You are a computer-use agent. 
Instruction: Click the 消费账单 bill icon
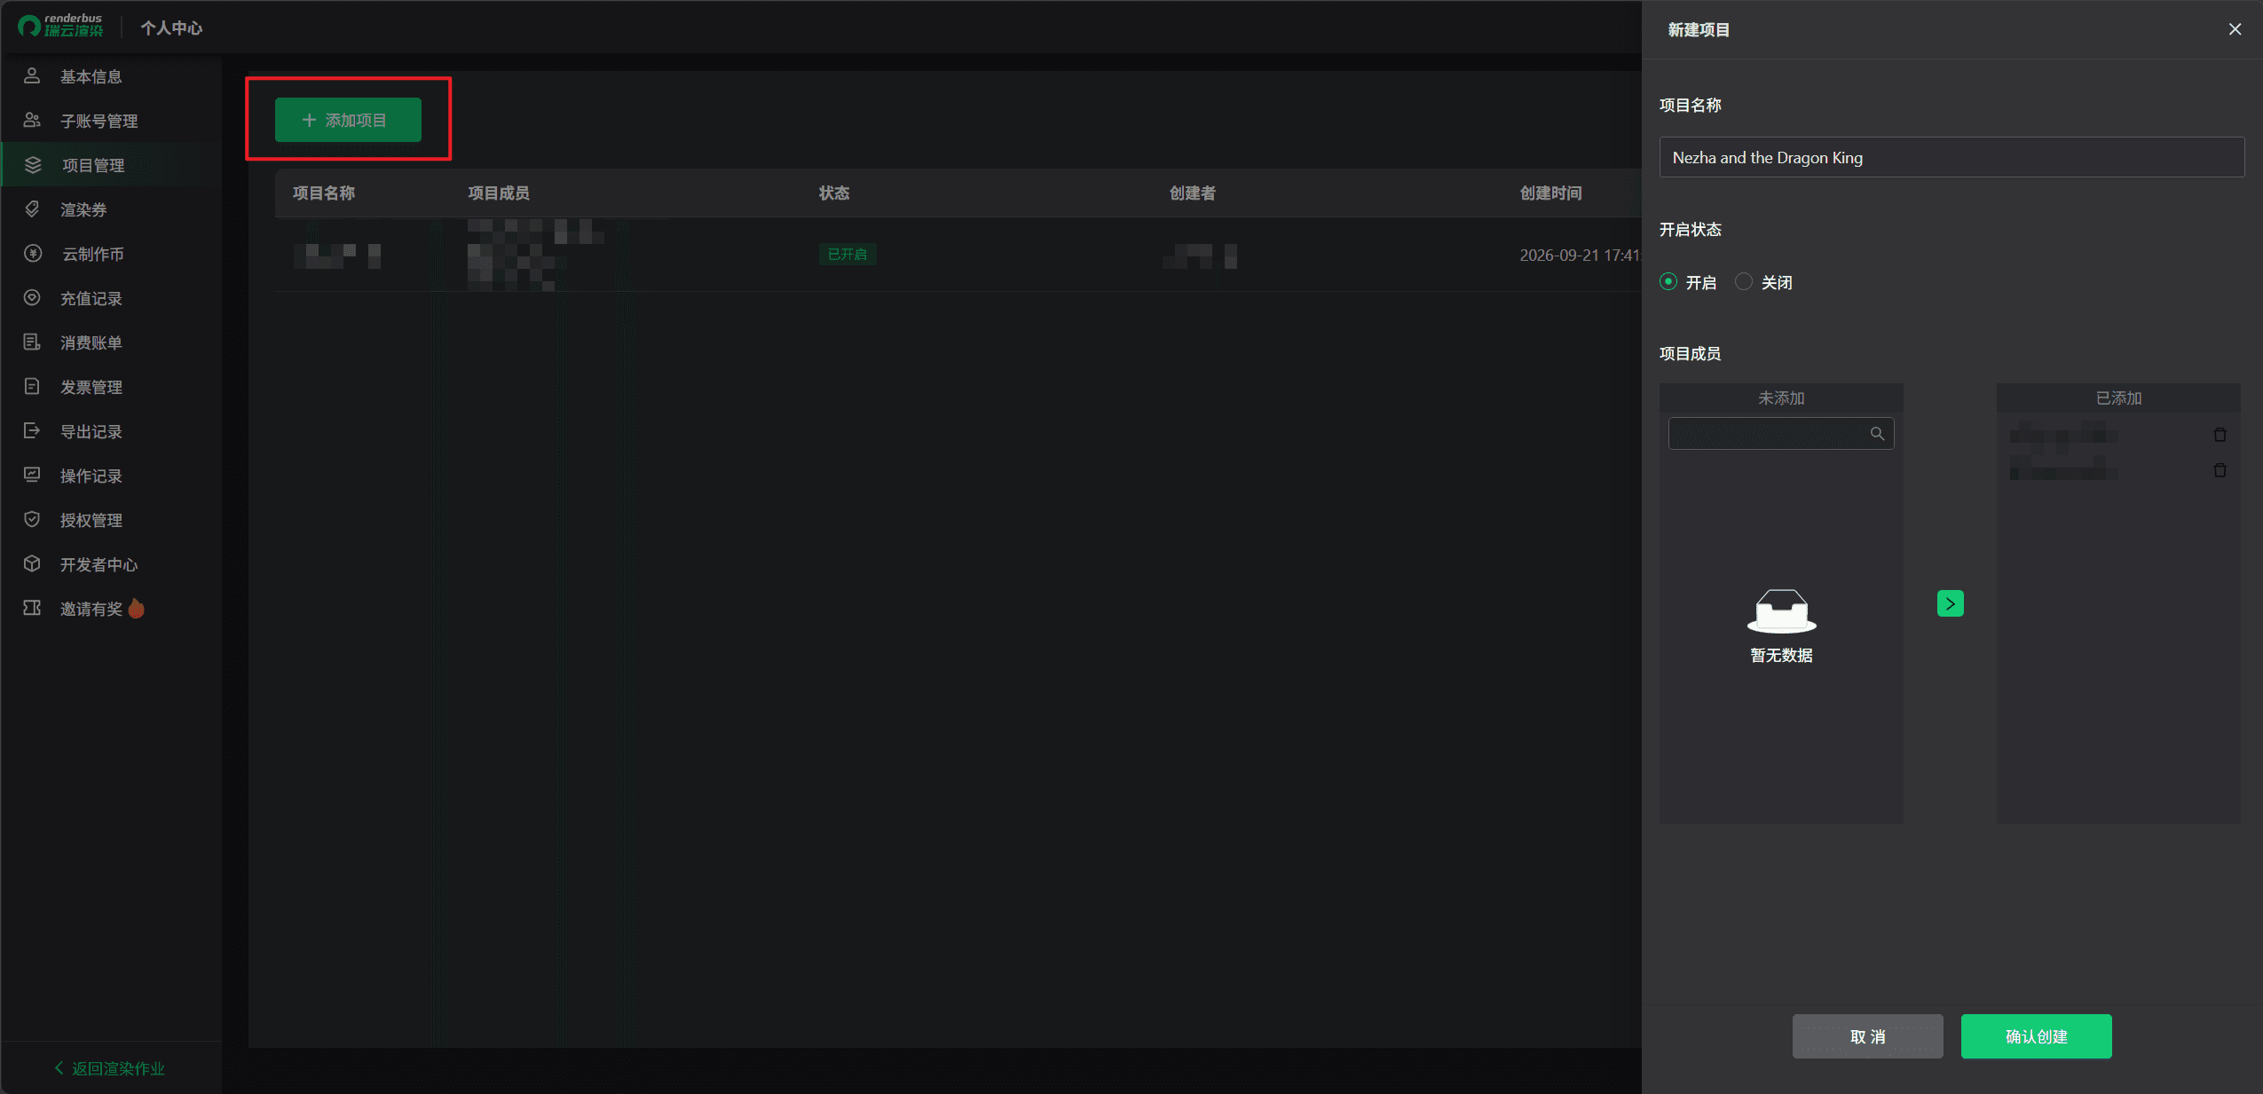click(32, 342)
